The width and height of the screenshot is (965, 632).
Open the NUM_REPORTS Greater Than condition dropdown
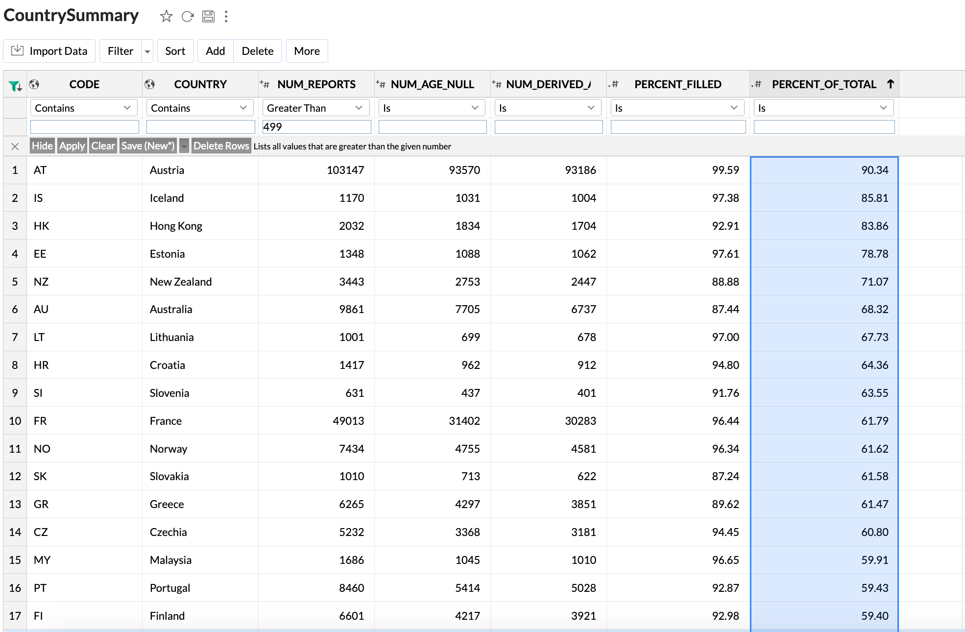pyautogui.click(x=316, y=108)
